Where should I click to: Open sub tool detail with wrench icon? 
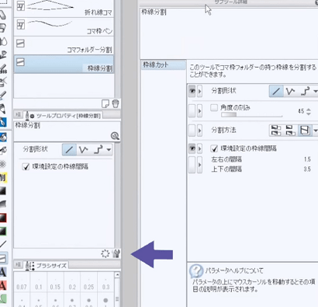(116, 253)
